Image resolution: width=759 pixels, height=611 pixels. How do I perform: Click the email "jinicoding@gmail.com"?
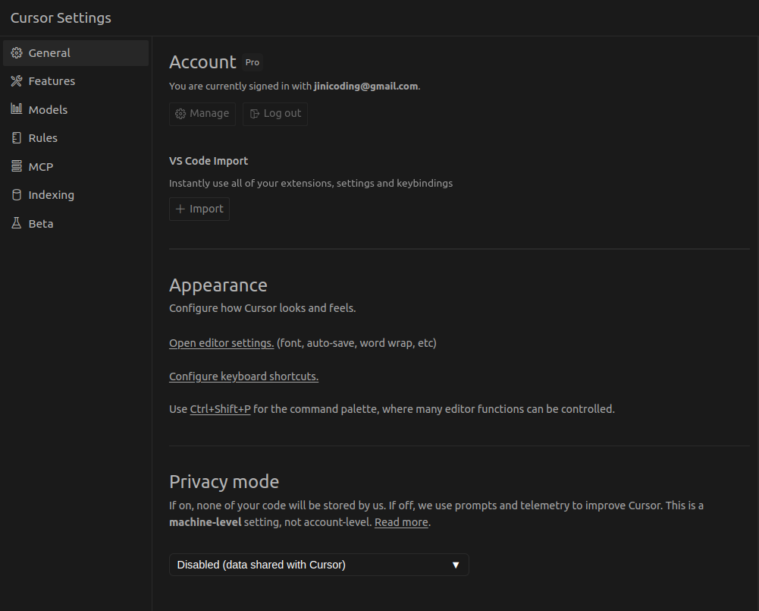[x=365, y=87]
